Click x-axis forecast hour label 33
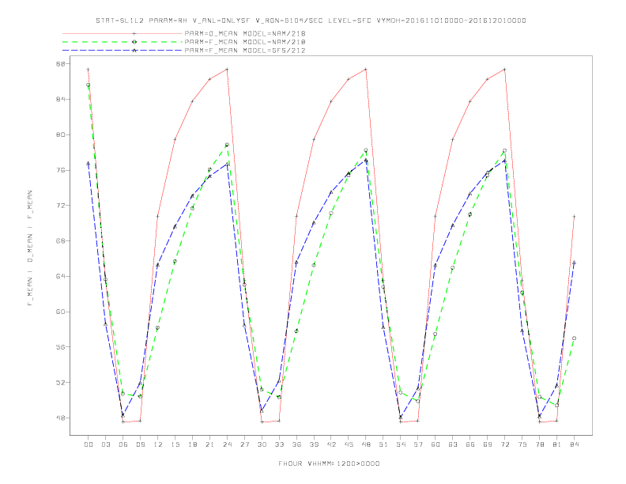The width and height of the screenshot is (626, 484). click(280, 444)
